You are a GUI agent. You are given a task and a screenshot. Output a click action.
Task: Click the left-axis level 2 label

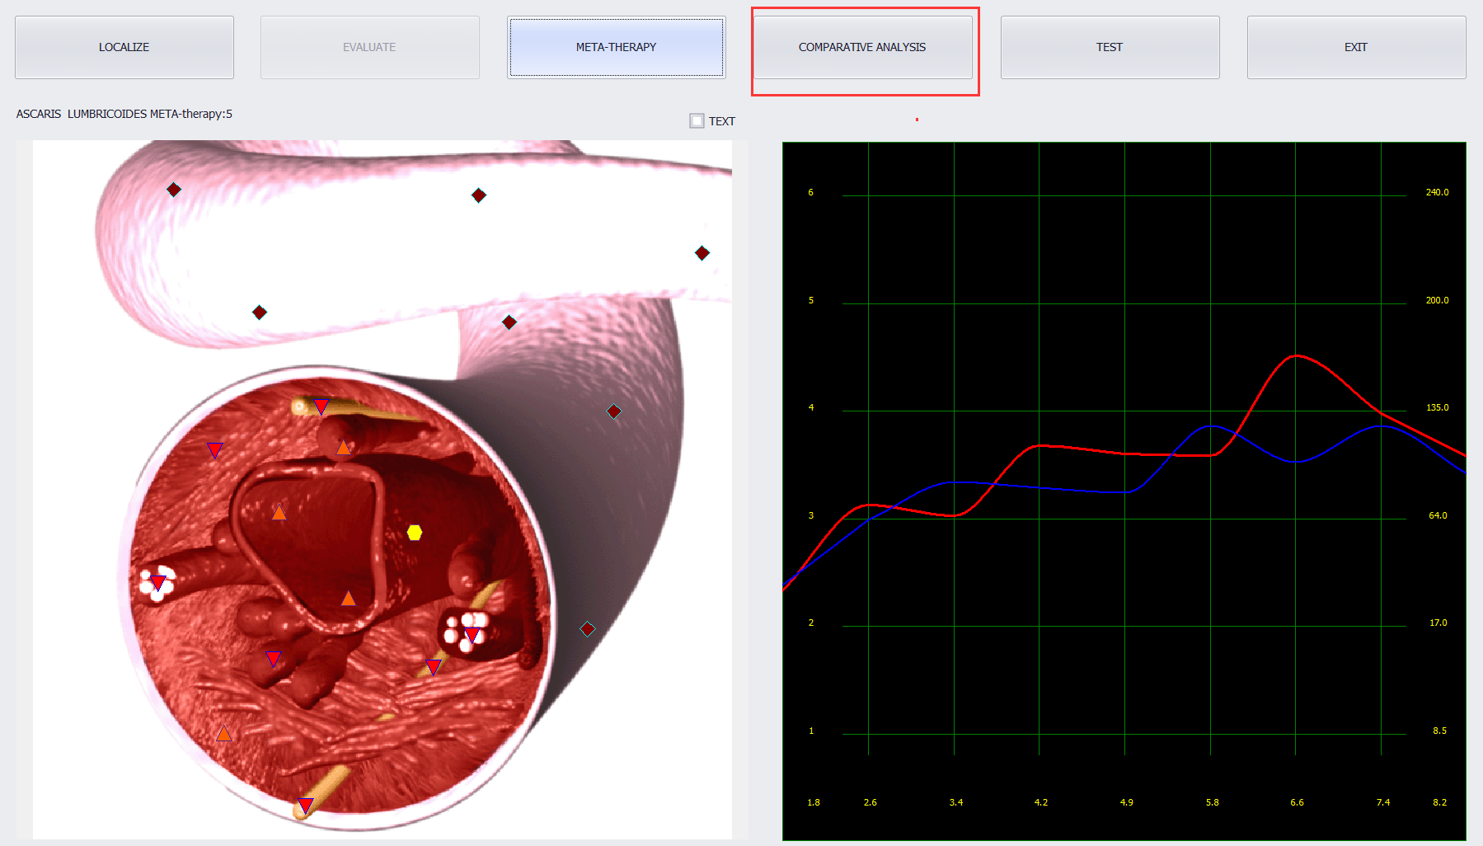[x=811, y=623]
